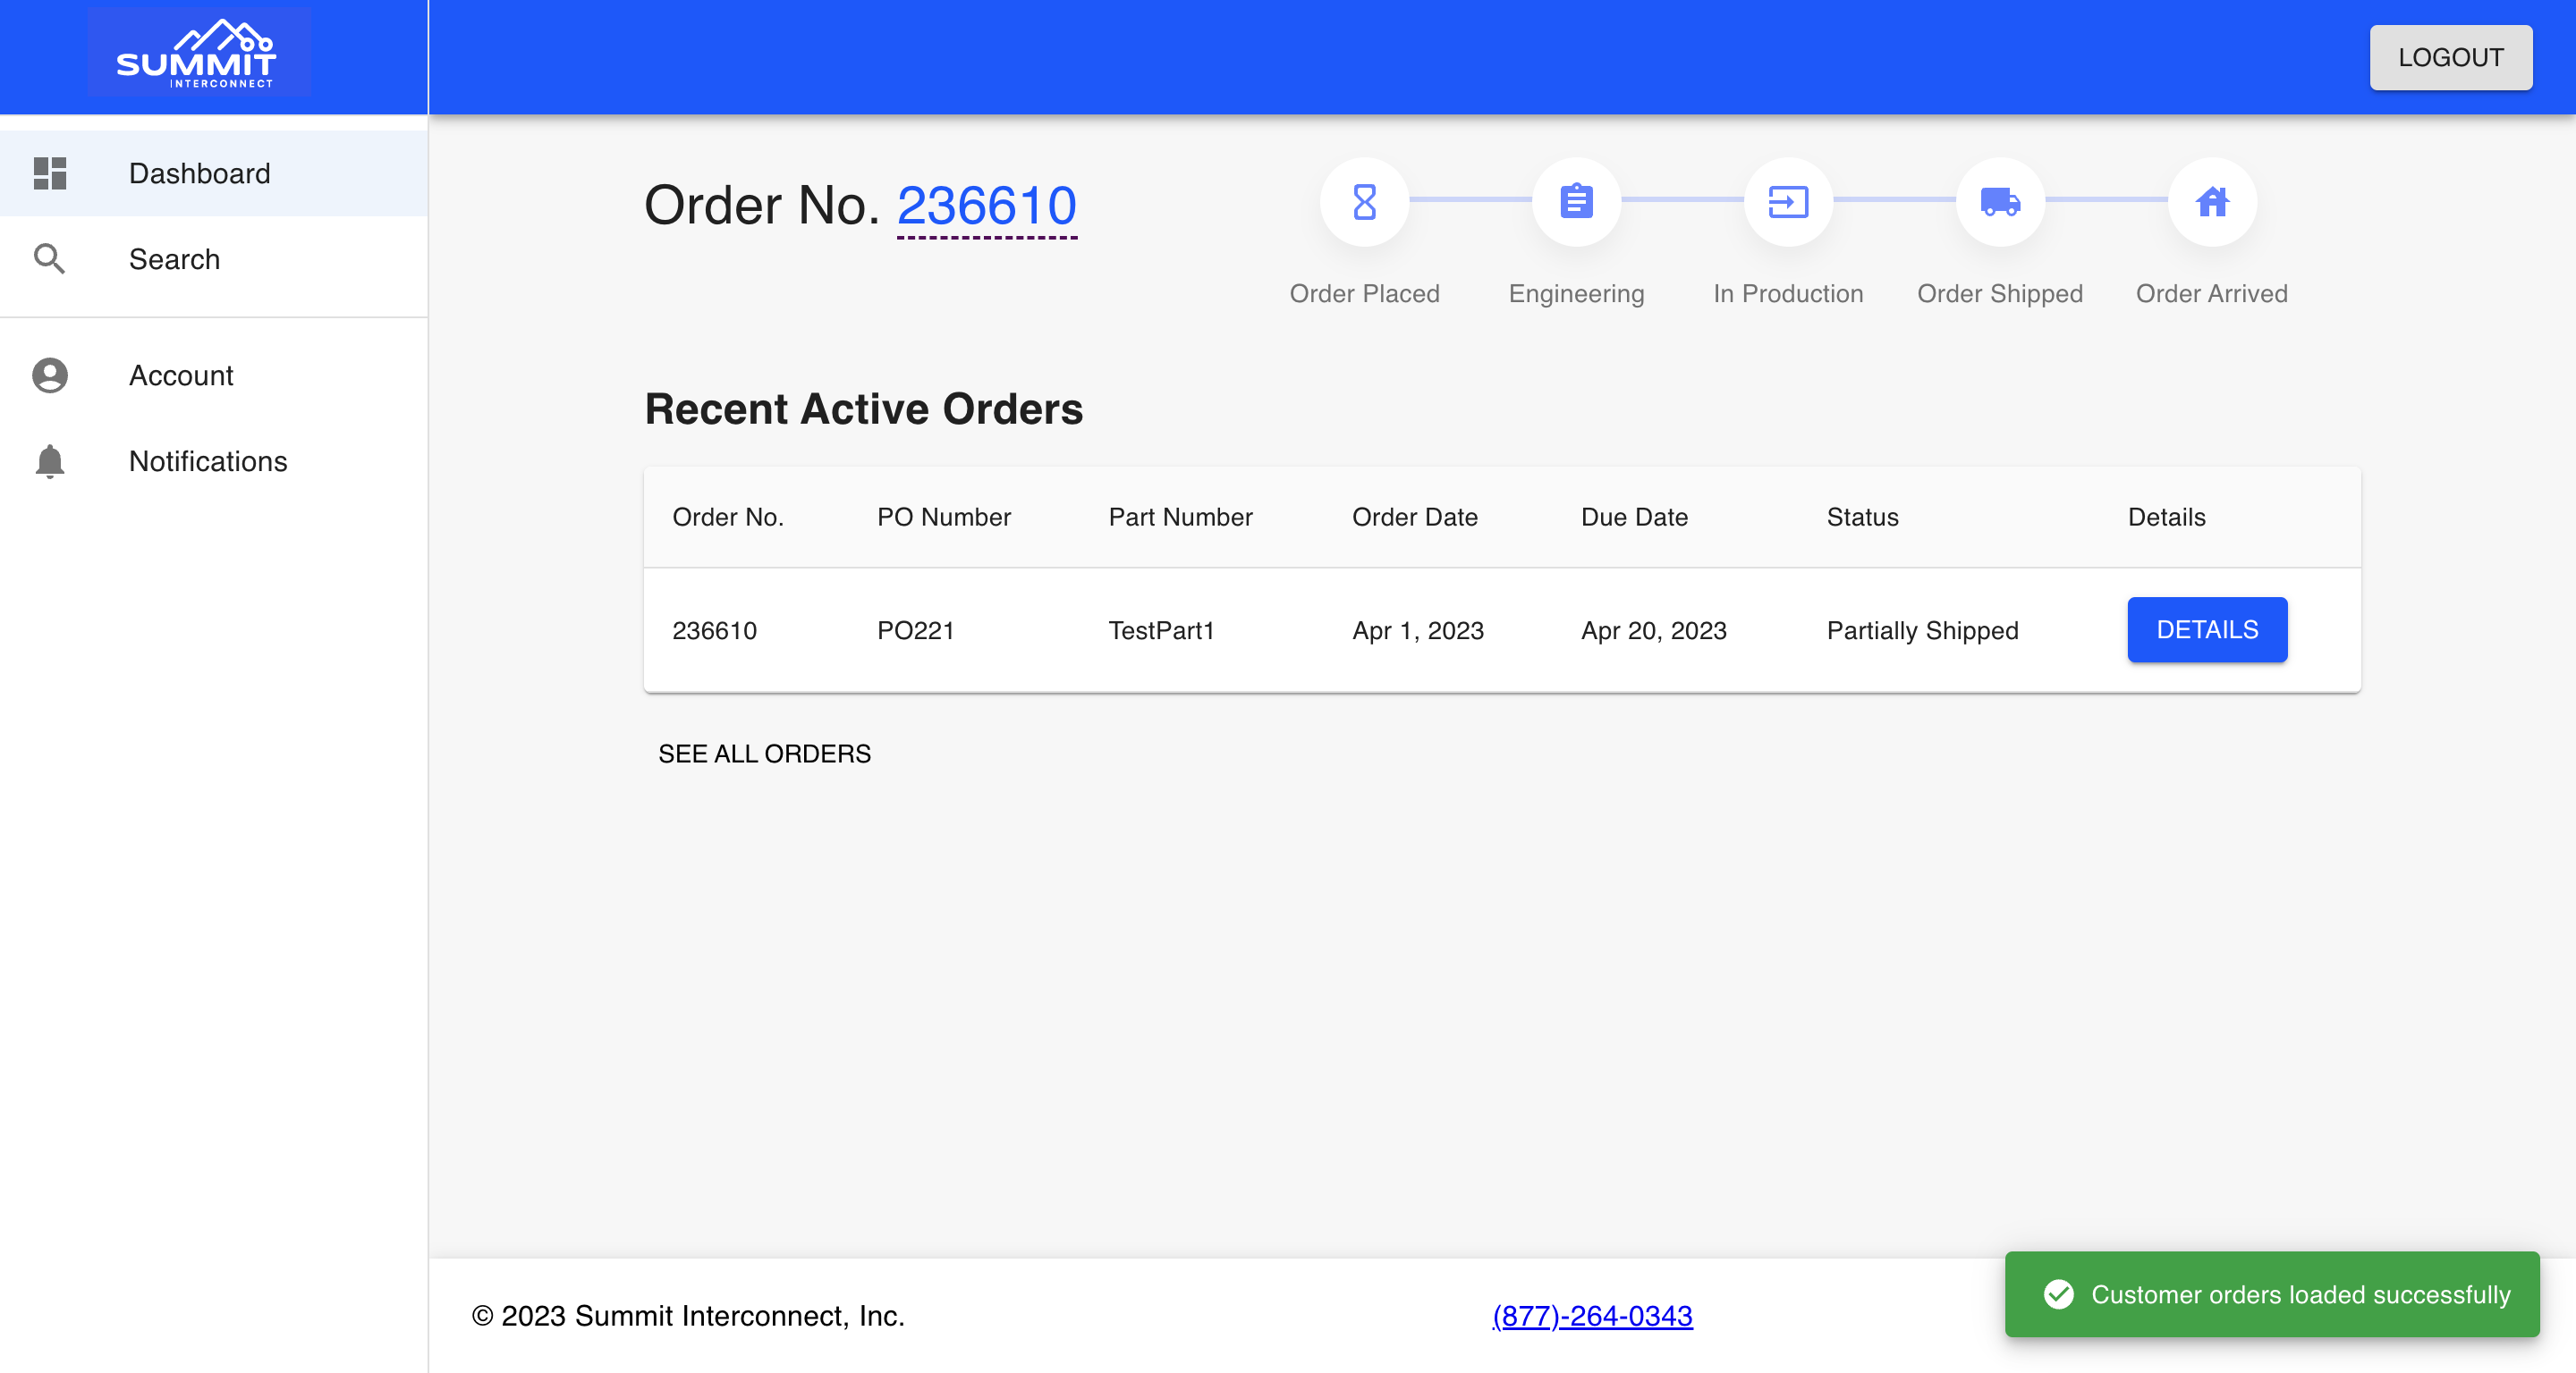
Task: Select the PO221 table cell
Action: point(915,630)
